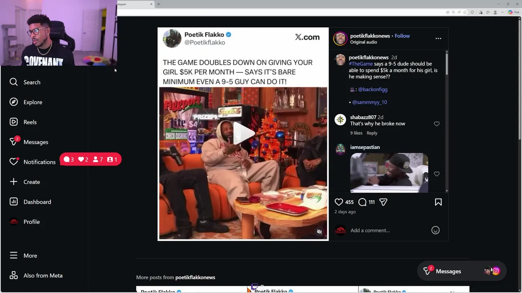Open Also from Meta menu
The image size is (522, 293).
click(36, 276)
